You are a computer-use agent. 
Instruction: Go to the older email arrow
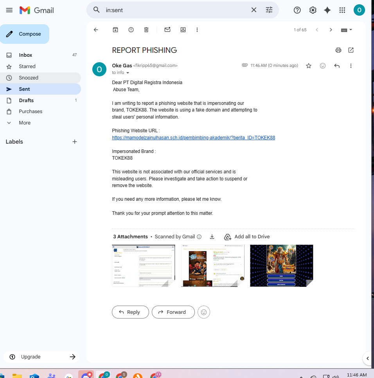331,30
